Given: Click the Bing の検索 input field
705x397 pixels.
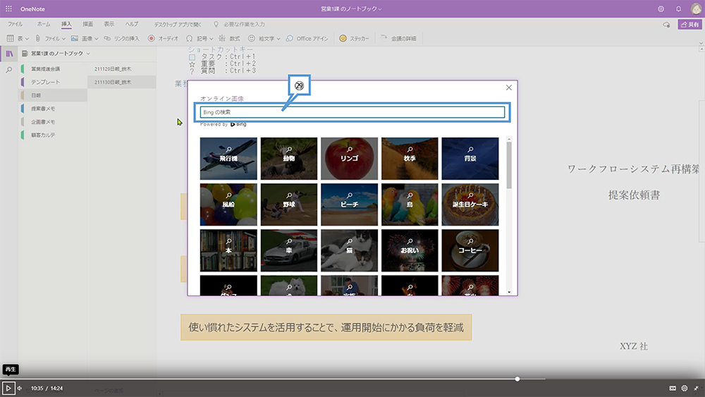Looking at the screenshot, I should [352, 112].
